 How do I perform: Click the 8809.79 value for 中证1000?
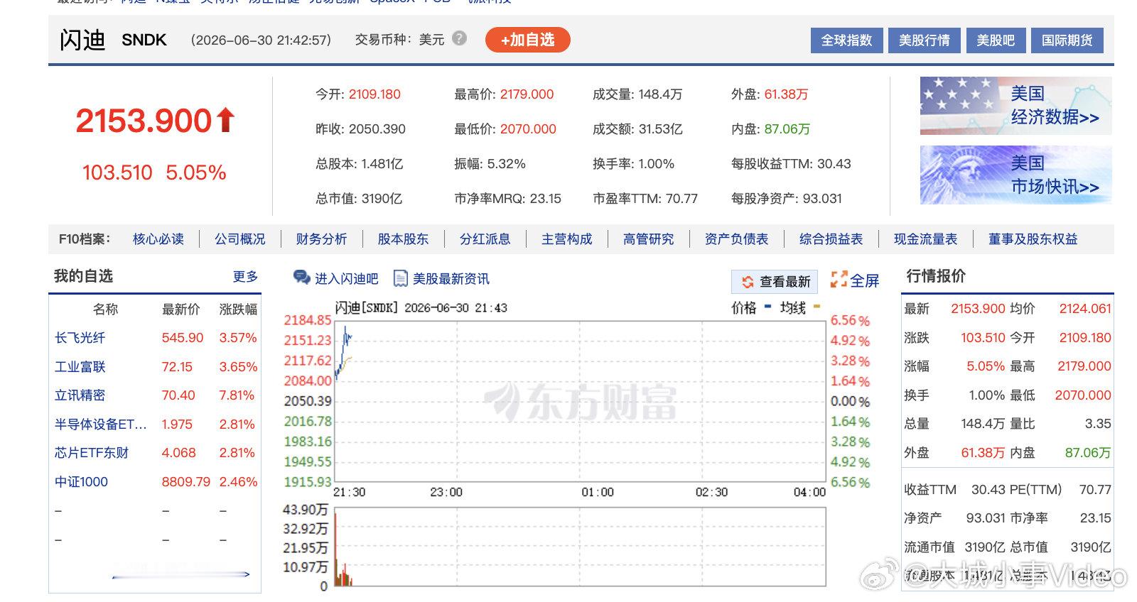[185, 482]
